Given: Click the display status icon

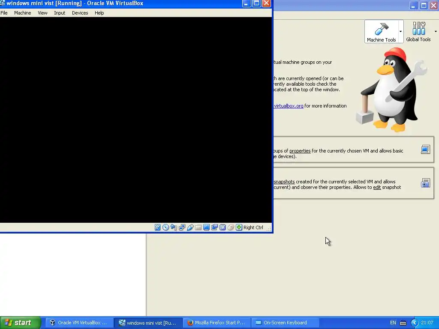Looking at the screenshot, I should 206,227.
